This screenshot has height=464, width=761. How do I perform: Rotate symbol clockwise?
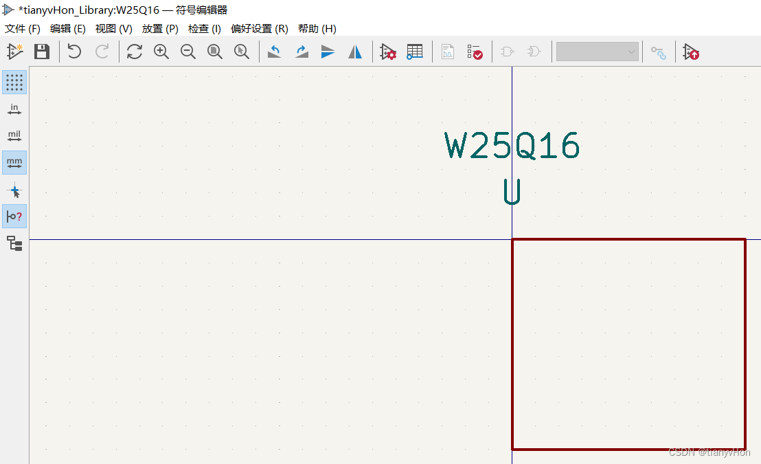[302, 52]
